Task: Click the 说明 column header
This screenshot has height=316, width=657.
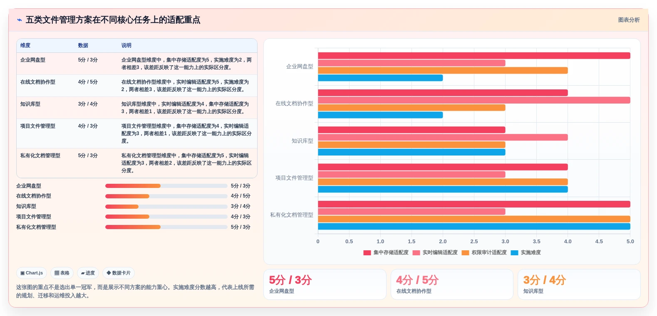Action: click(126, 45)
